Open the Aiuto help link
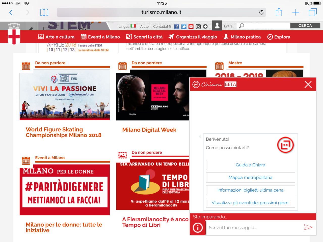 coord(144,26)
